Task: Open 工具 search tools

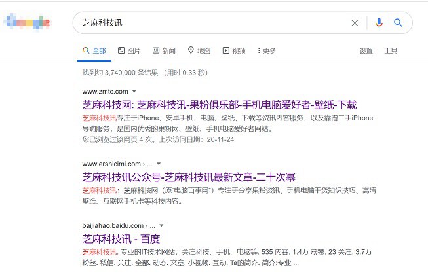Action: tap(391, 51)
